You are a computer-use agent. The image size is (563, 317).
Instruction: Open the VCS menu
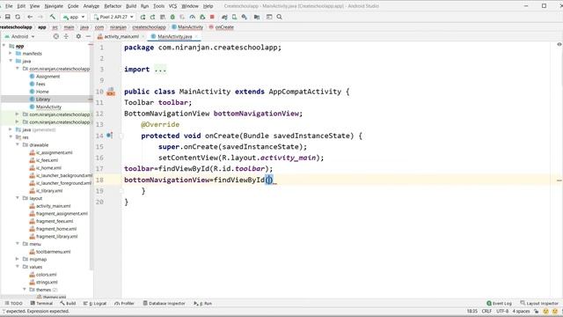tap(172, 6)
